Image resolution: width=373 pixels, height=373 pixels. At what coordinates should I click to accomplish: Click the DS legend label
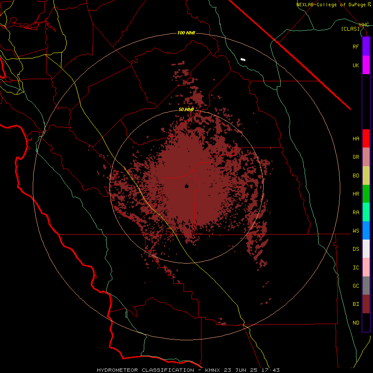click(x=356, y=249)
